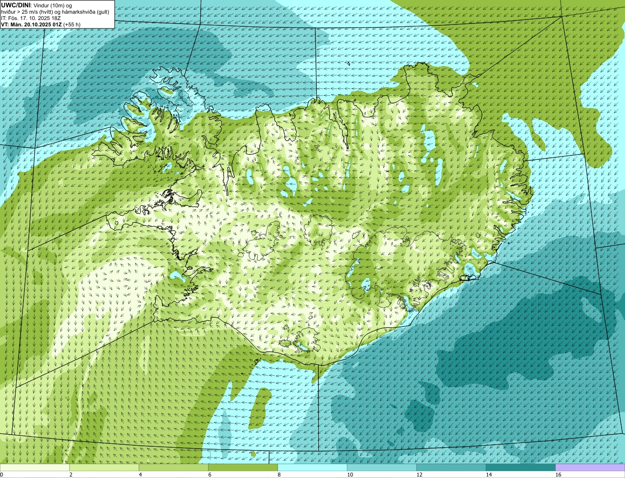Viewport: 625px width, 478px height.
Task: Click the teal 12–14 color bar segment
Action: click(451, 467)
